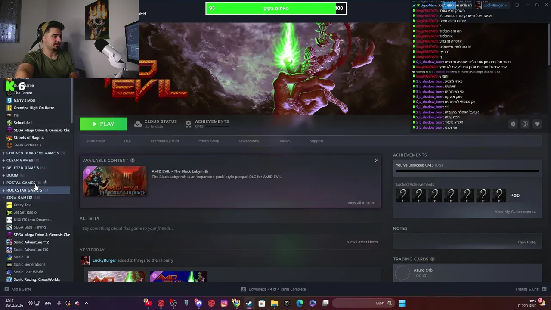The width and height of the screenshot is (551, 310).
Task: Open Discord from taskbar
Action: (198, 303)
